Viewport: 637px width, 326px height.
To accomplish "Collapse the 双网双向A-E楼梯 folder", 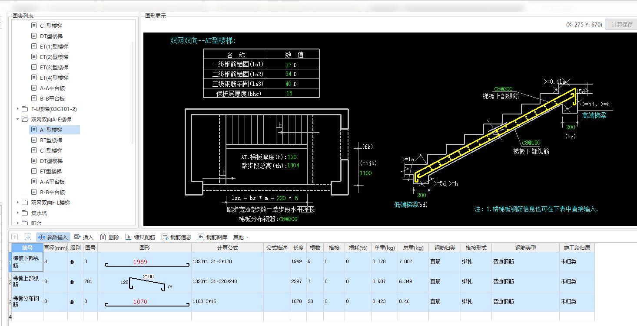I will pos(18,119).
